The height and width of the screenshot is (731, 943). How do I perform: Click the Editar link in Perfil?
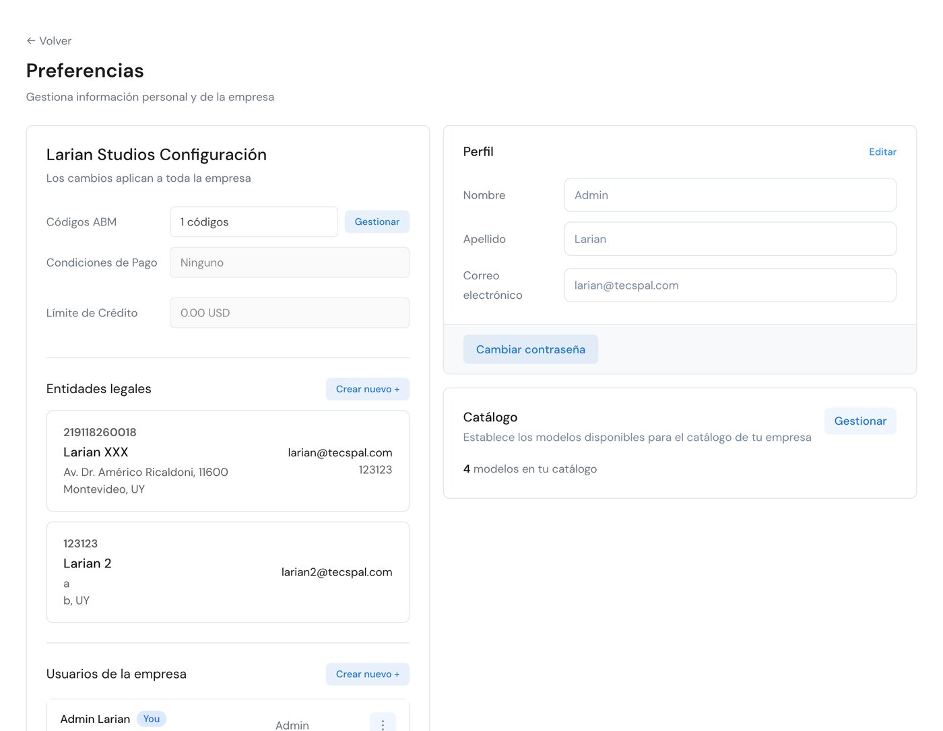click(882, 152)
